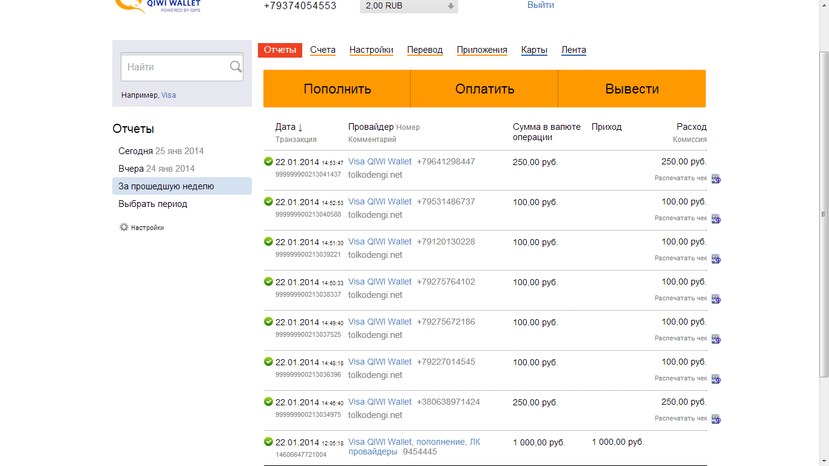Select the За прошедшую неделю report period
Viewport: 829px width, 466px height.
[x=182, y=186]
